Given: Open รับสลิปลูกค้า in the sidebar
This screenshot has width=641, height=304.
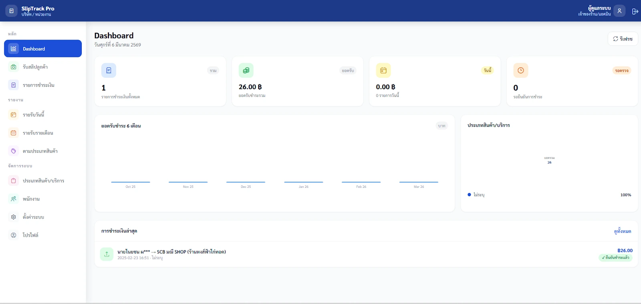Looking at the screenshot, I should click(43, 67).
